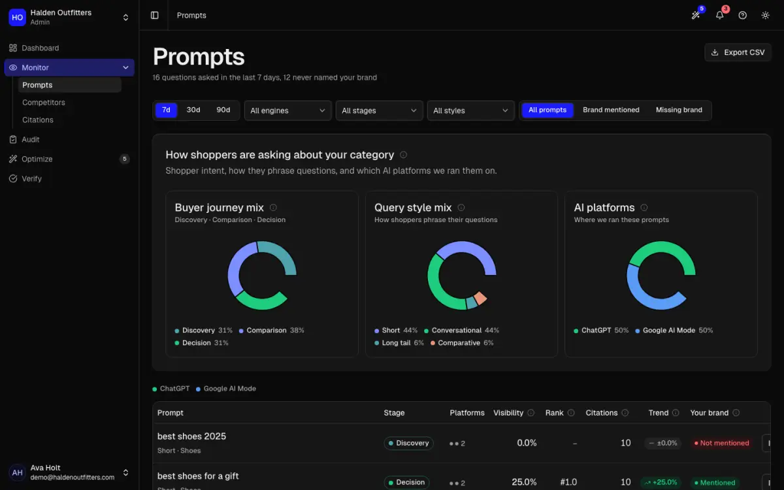784x490 pixels.
Task: Click the Discovery 31% legend swatch
Action: pos(177,331)
